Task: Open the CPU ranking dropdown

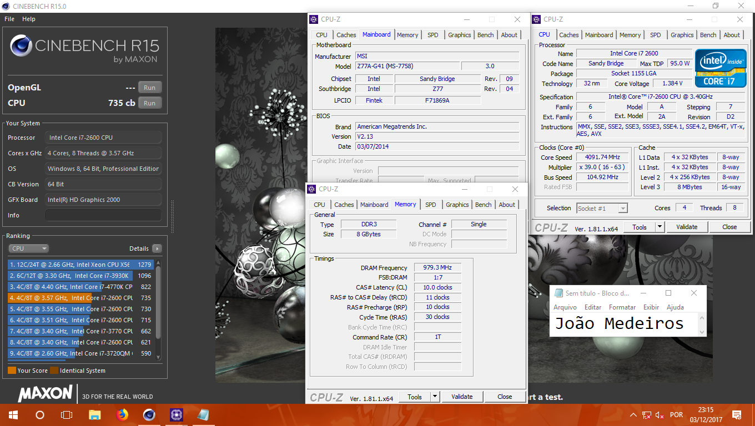Action: (28, 248)
